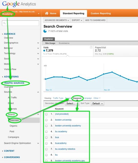Click the blue Visits metric dot
The width and height of the screenshot is (138, 163).
click(x=44, y=51)
